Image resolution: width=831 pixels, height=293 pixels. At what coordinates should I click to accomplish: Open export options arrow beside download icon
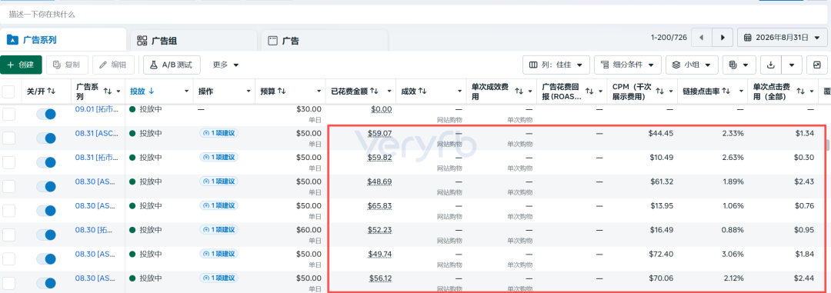(792, 65)
